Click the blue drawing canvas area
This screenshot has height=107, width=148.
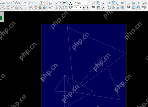pyautogui.click(x=84, y=65)
